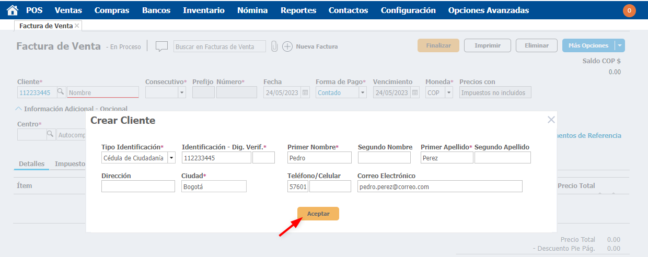648x257 pixels.
Task: Click the paperclip attachment icon
Action: pos(274,46)
